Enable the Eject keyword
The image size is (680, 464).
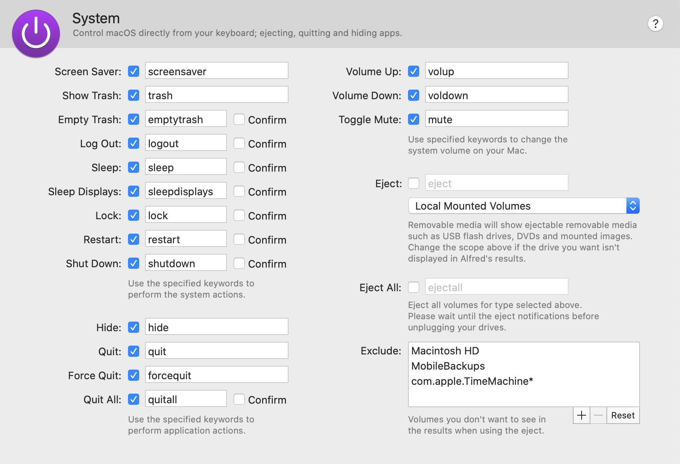tap(413, 183)
